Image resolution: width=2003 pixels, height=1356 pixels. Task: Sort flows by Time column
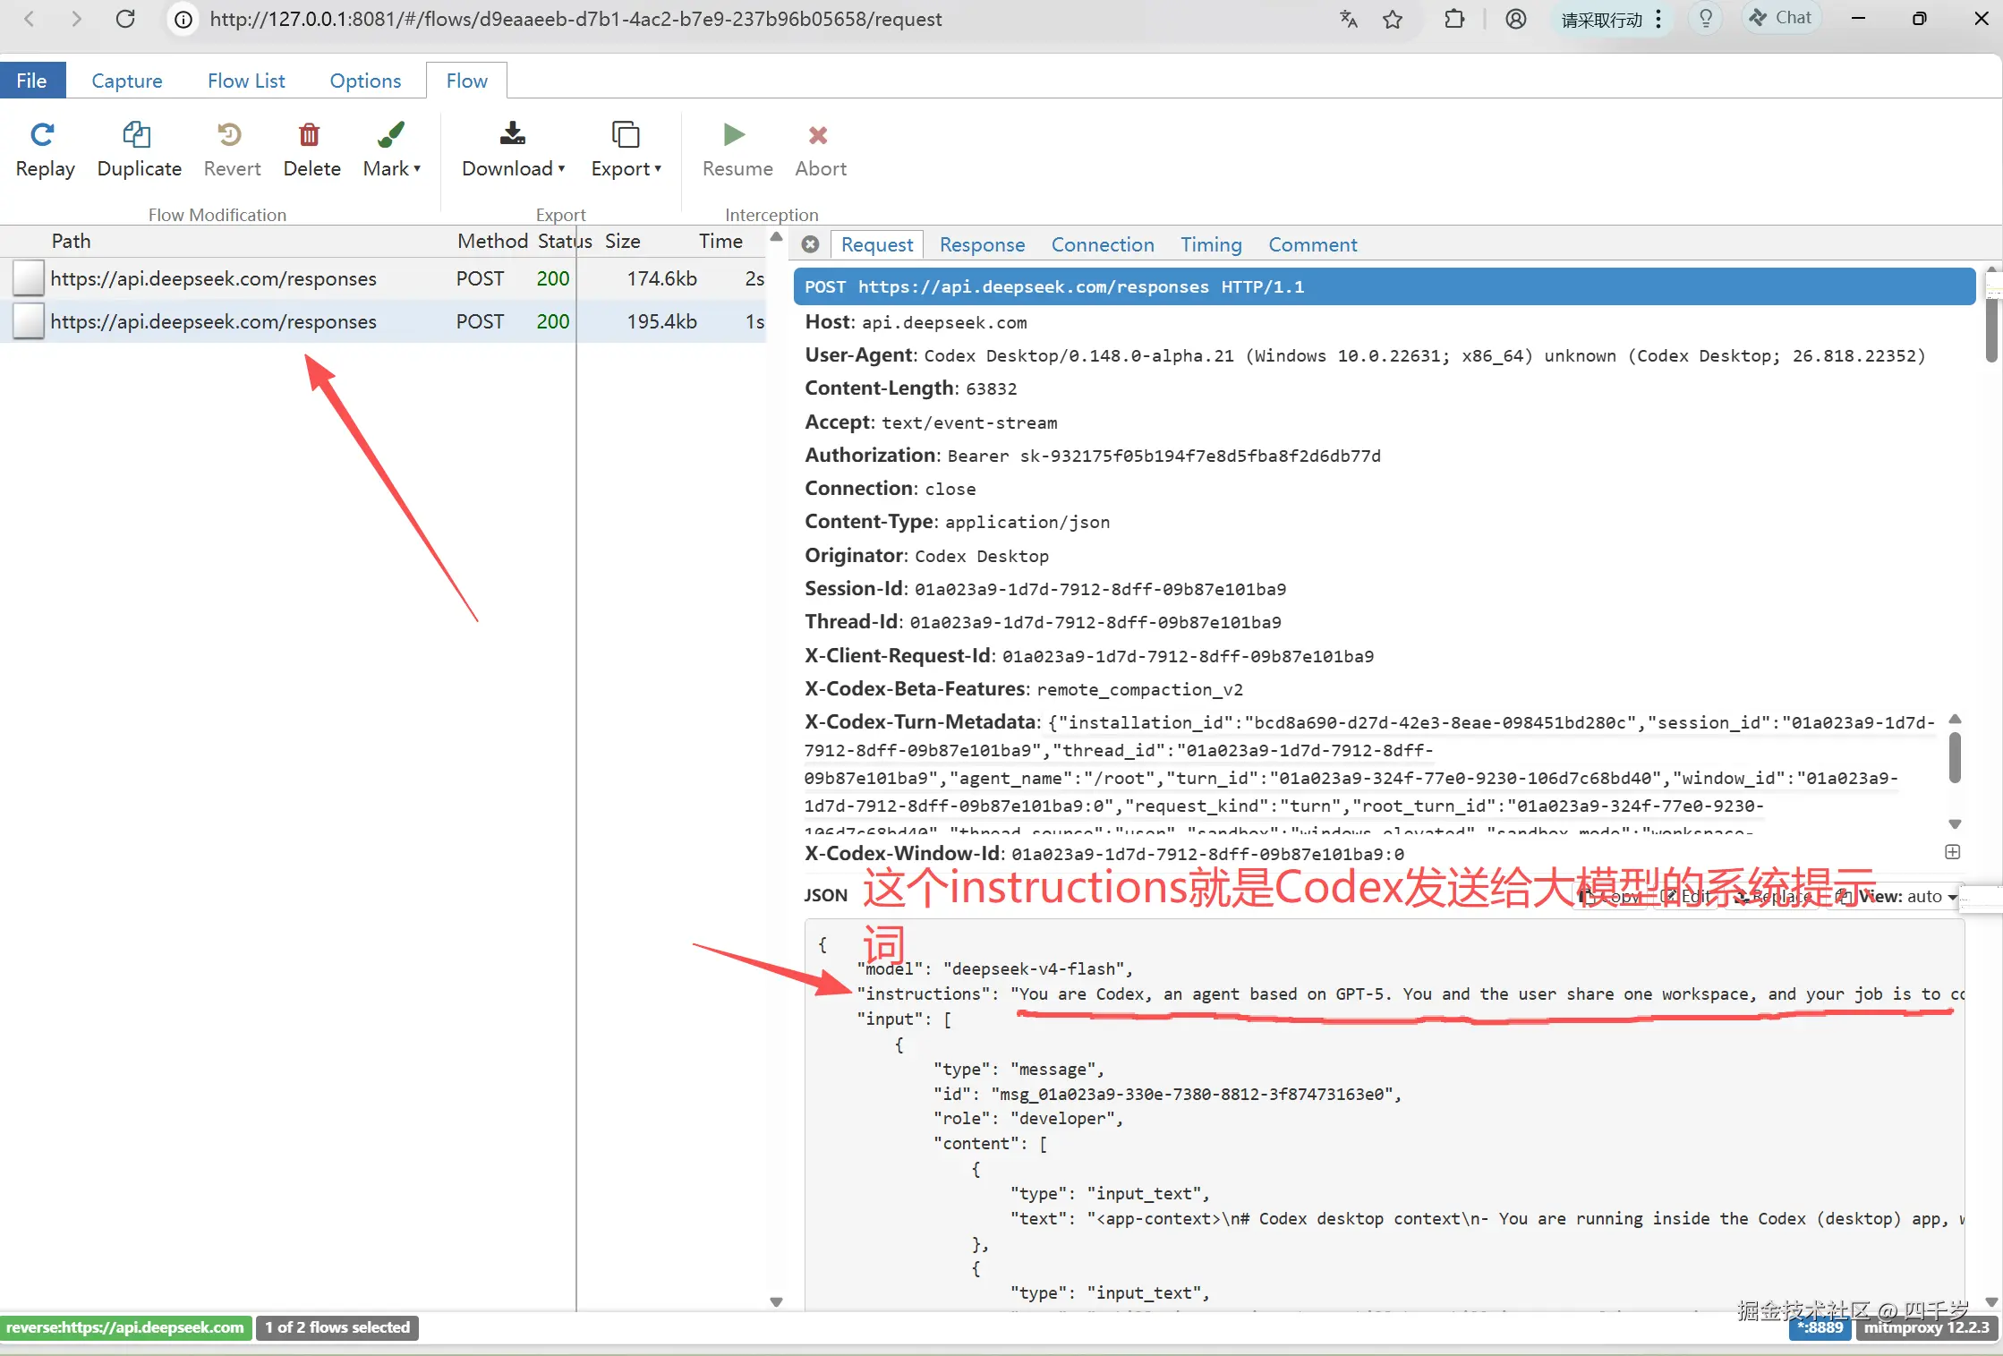(720, 241)
